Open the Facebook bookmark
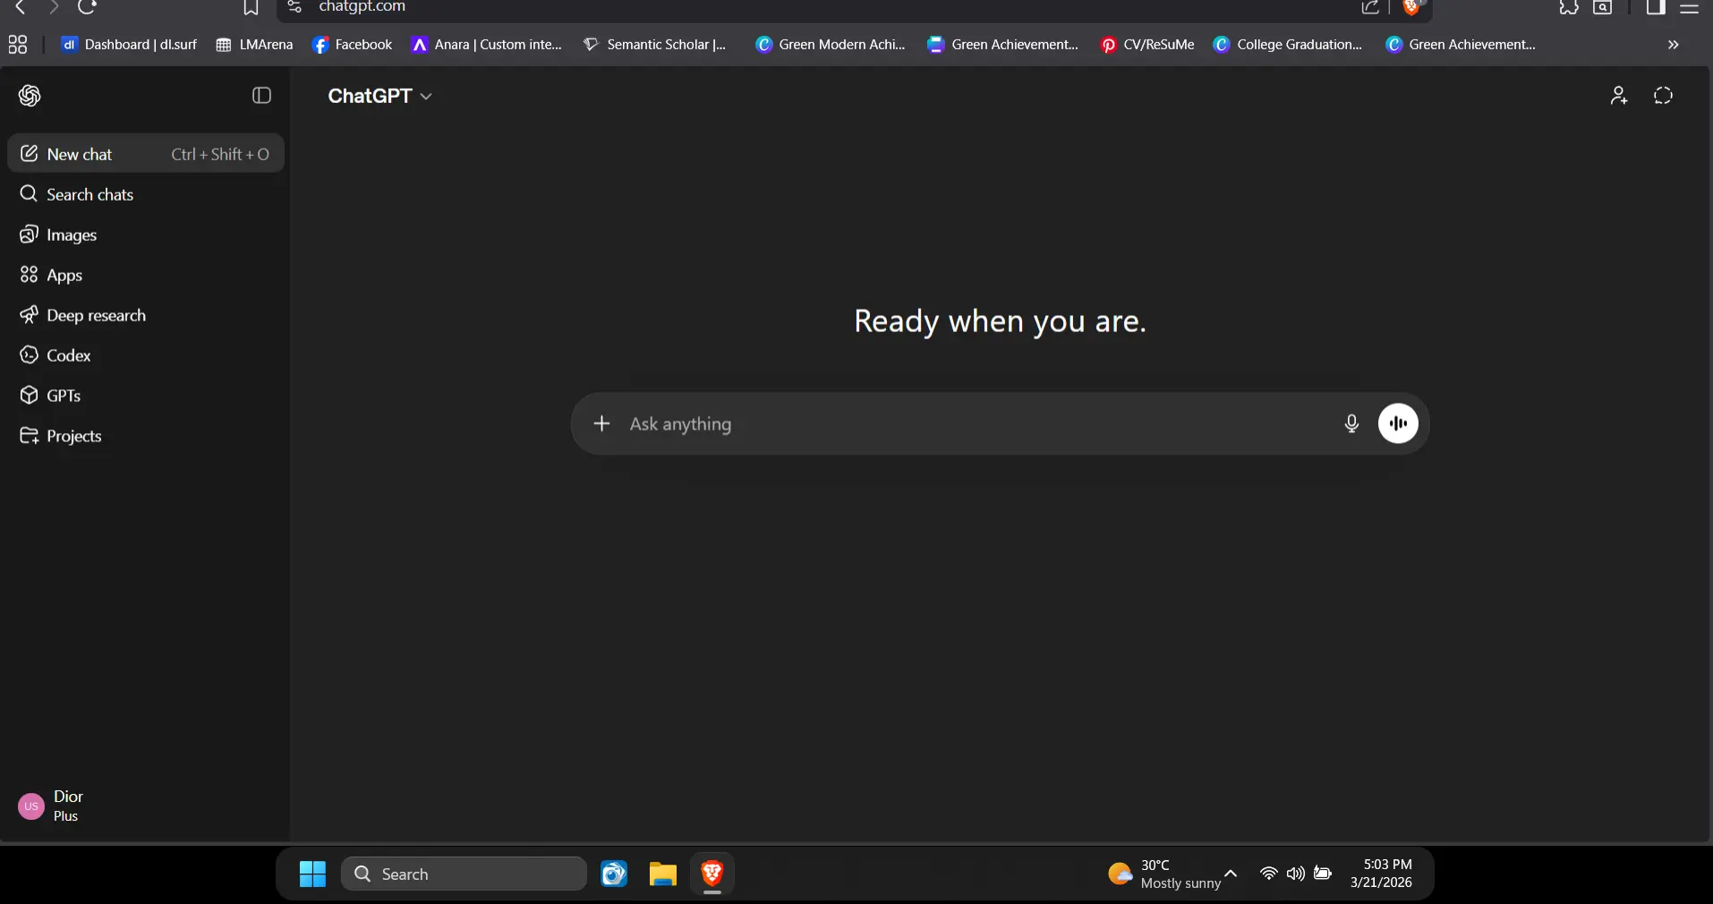1713x904 pixels. 353,45
